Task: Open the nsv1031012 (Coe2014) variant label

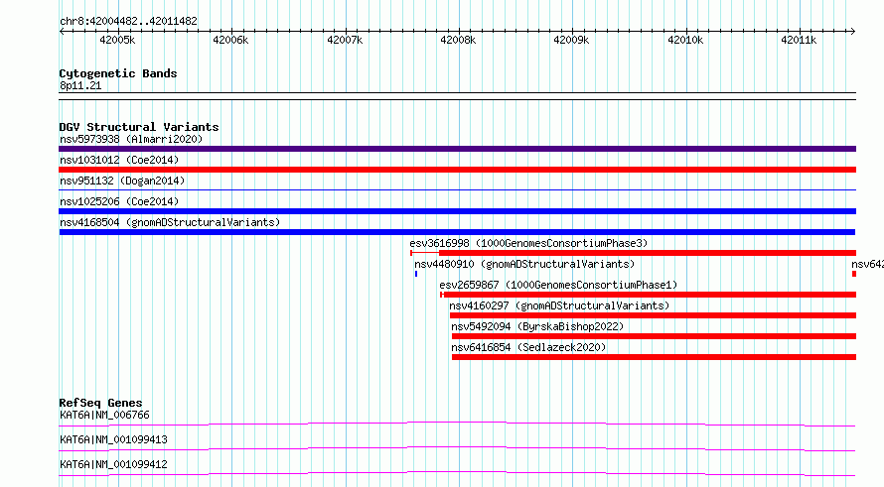Action: (x=119, y=160)
